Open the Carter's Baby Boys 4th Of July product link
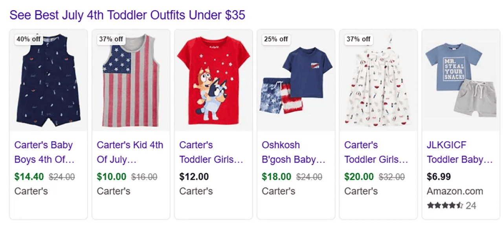The image size is (503, 231). tap(43, 152)
